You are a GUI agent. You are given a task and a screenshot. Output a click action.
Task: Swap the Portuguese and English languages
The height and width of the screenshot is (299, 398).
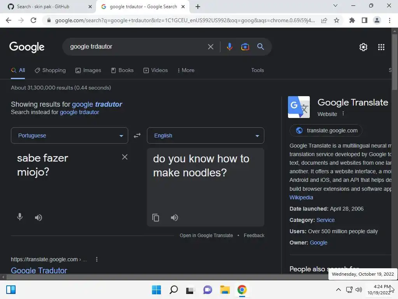[x=137, y=135]
